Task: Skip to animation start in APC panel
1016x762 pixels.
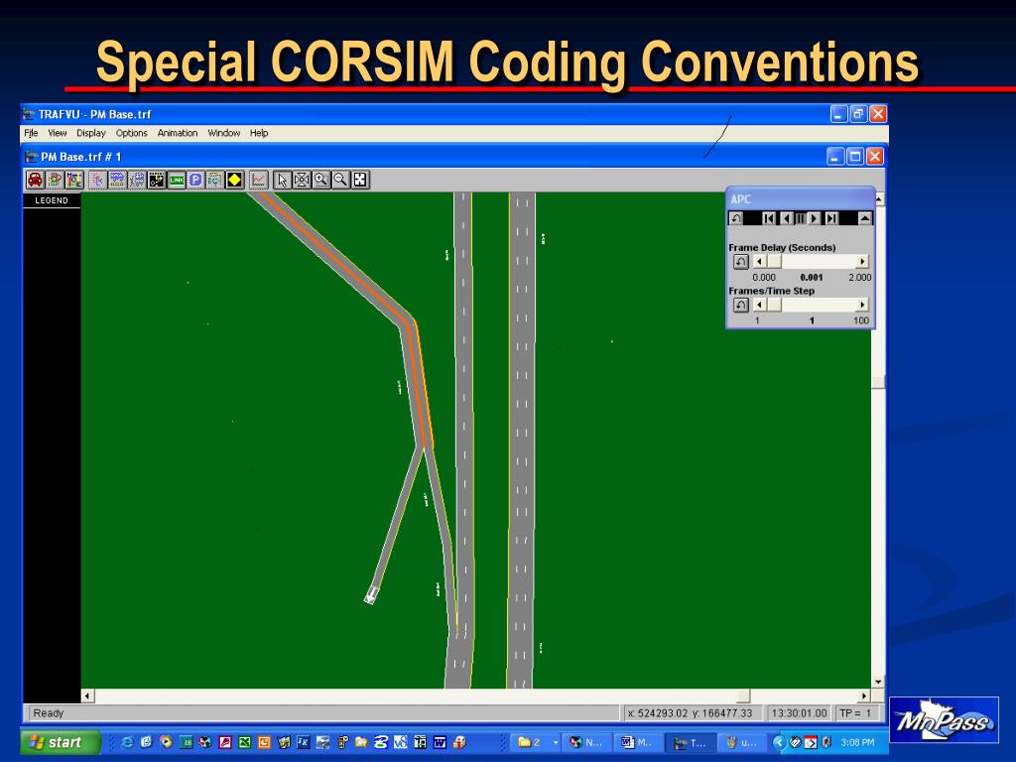Action: tap(769, 218)
